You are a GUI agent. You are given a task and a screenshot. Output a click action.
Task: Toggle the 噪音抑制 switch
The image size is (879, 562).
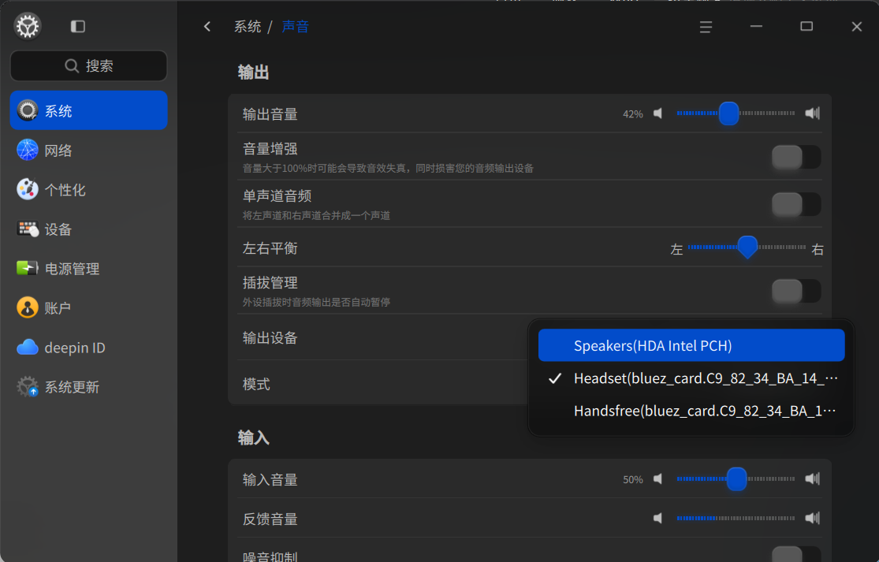[x=796, y=555]
